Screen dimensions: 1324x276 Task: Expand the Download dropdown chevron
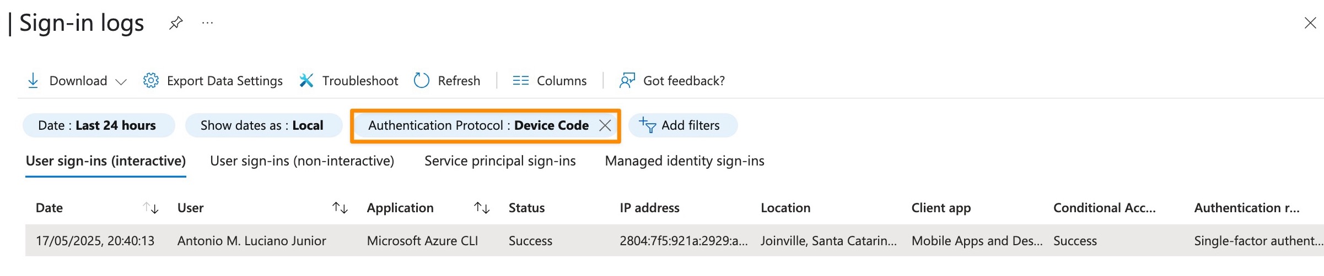tap(121, 82)
